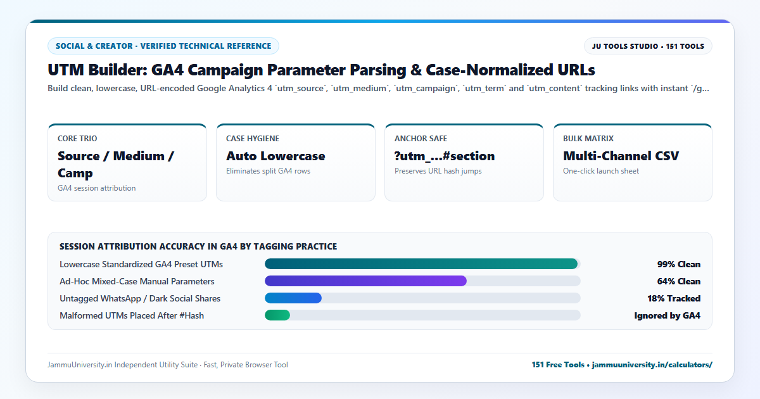Click the Untagged WhatsApp / Dark Social Shares label
This screenshot has width=760, height=399.
coord(140,298)
